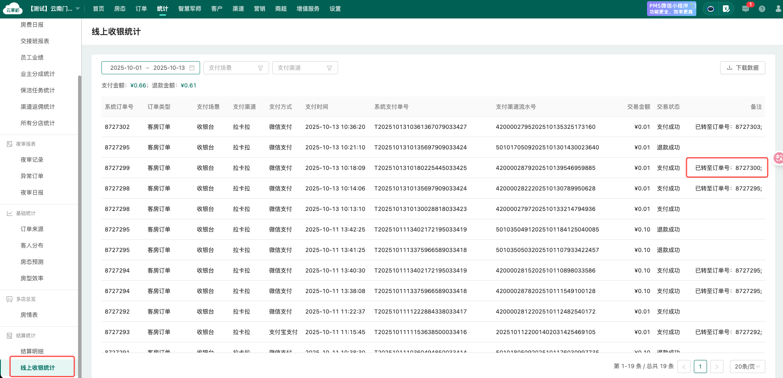Viewport: 783px width, 378px height.
Task: Click order number 8727302 in the table
Action: point(117,127)
